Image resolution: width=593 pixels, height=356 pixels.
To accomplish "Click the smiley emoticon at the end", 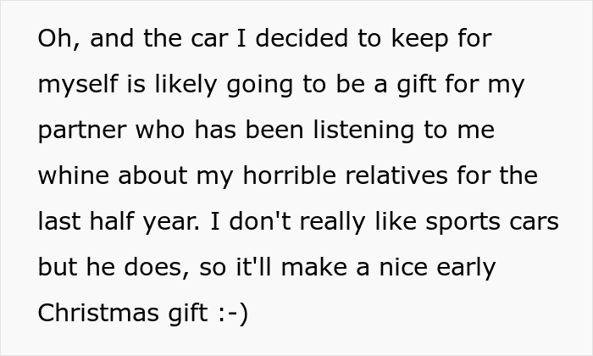I will click(x=230, y=314).
